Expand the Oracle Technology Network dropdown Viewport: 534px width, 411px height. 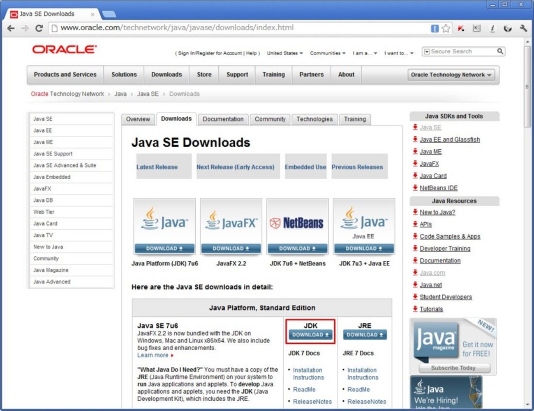click(451, 75)
